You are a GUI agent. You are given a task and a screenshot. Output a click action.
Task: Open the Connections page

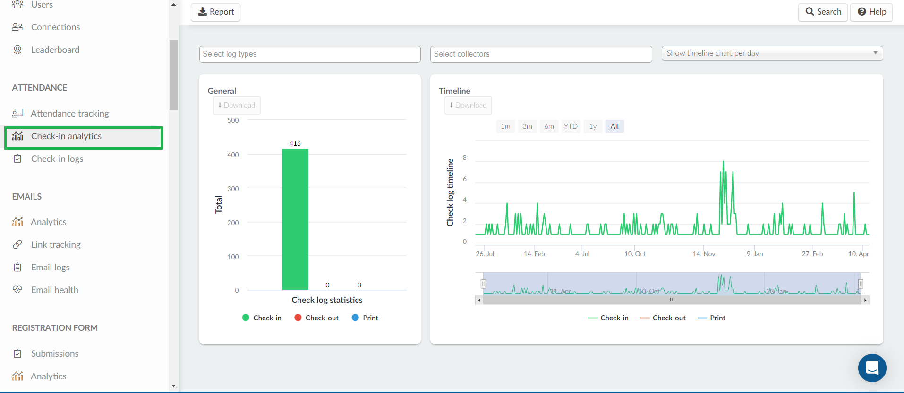(x=55, y=27)
